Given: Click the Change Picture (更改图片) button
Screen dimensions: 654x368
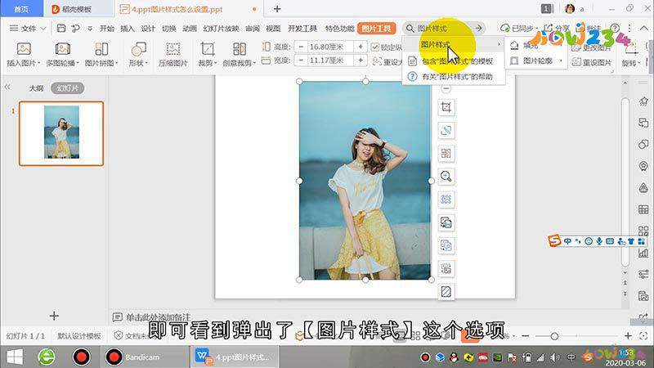Looking at the screenshot, I should coord(591,48).
